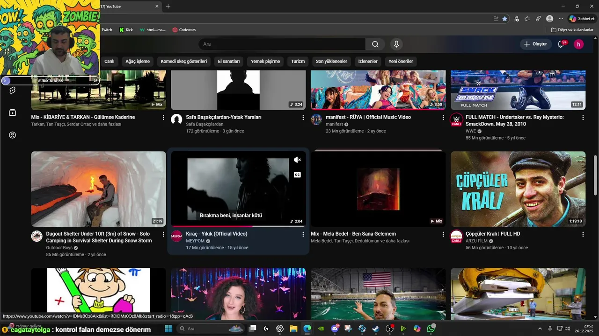
Task: Select the Yemek pişirme filter chip
Action: 265,61
